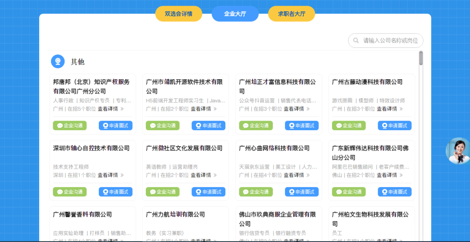Click 企业沟通 for 邦唐邦知识产权服务 company
Viewport: 470px width, 242px height.
[70, 125]
